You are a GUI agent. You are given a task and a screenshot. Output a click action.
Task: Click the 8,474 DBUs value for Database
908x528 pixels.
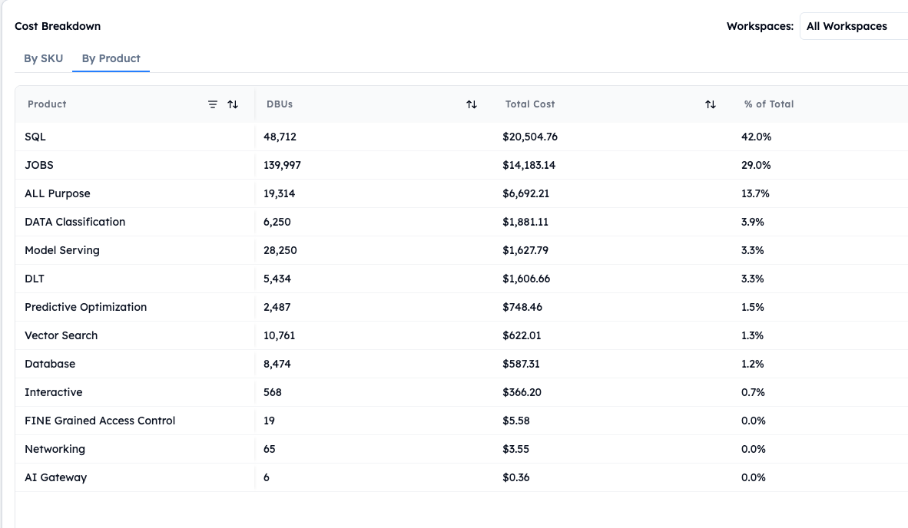coord(277,364)
